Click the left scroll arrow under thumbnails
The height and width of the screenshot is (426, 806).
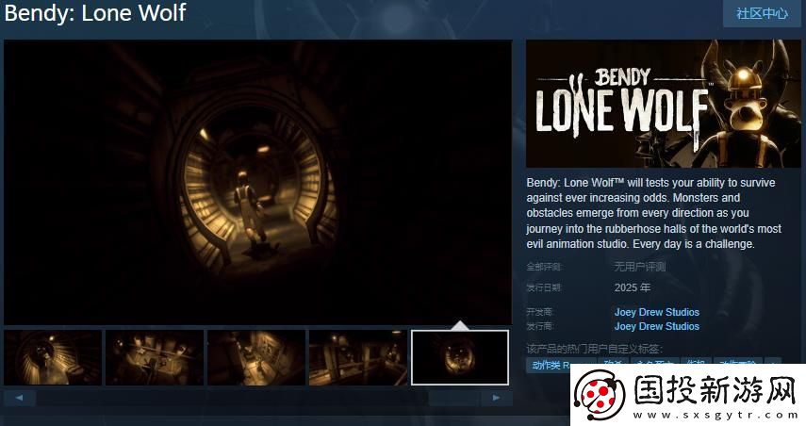pyautogui.click(x=20, y=398)
